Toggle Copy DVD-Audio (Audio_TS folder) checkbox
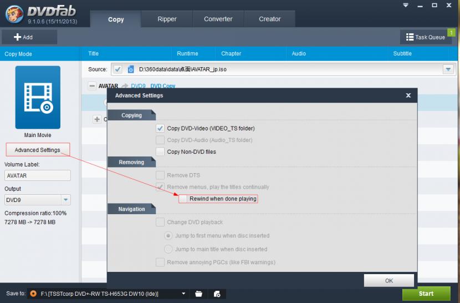Image resolution: width=460 pixels, height=303 pixels. [160, 140]
